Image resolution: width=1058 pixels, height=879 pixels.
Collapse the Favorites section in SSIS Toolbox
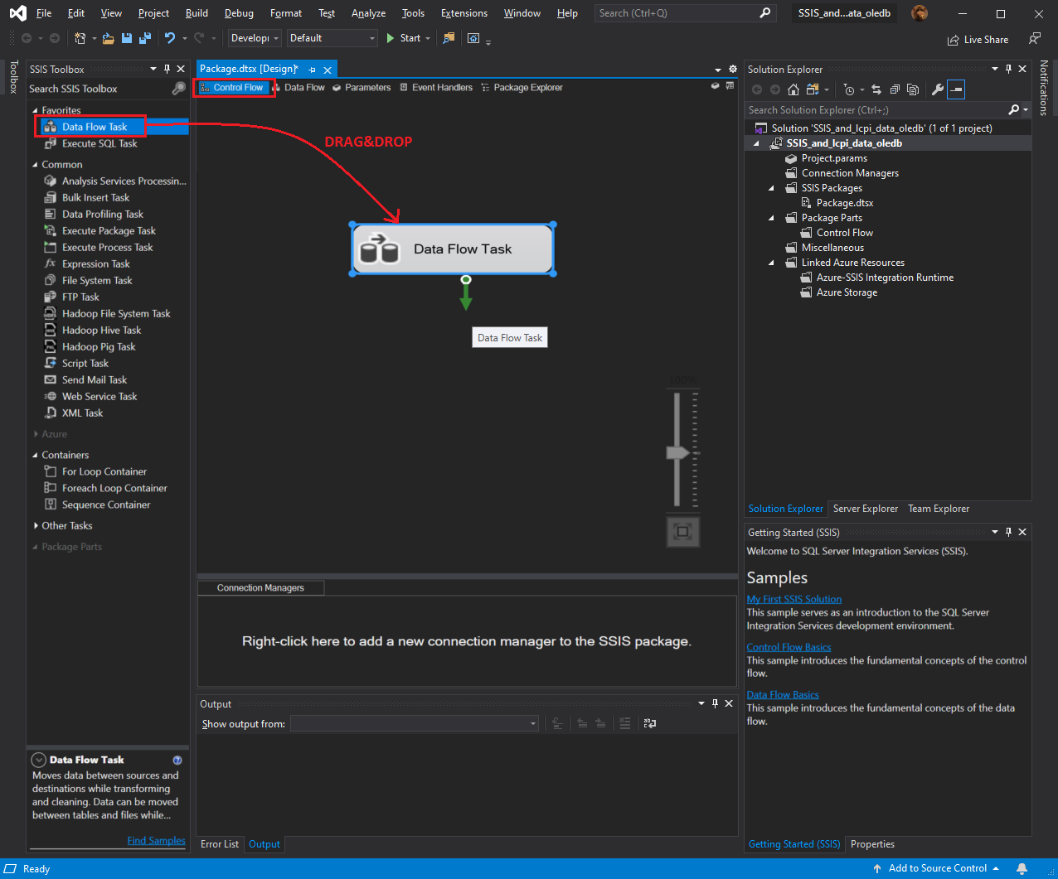pyautogui.click(x=35, y=110)
